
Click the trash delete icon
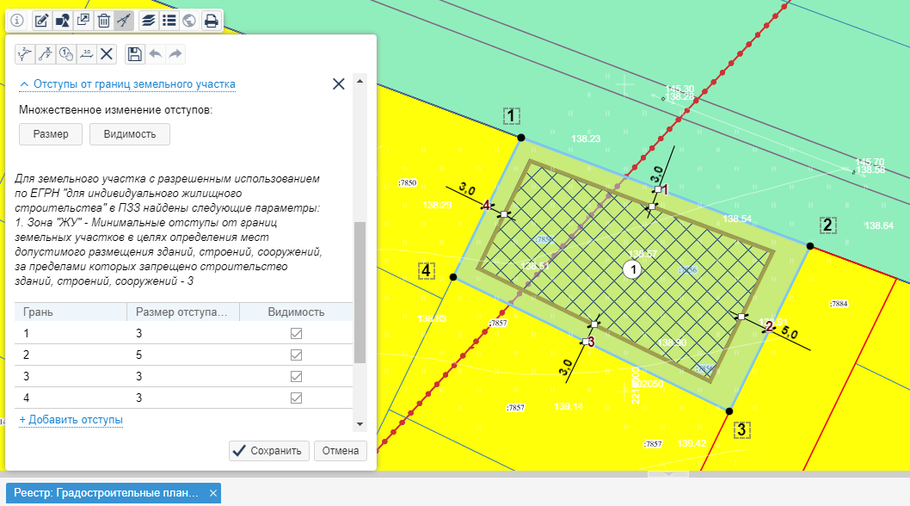(103, 20)
